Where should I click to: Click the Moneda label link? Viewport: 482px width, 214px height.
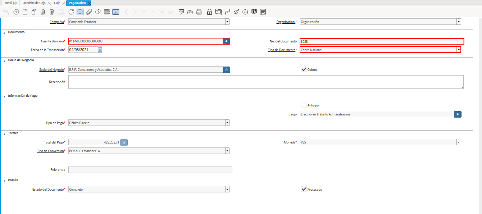tap(290, 142)
